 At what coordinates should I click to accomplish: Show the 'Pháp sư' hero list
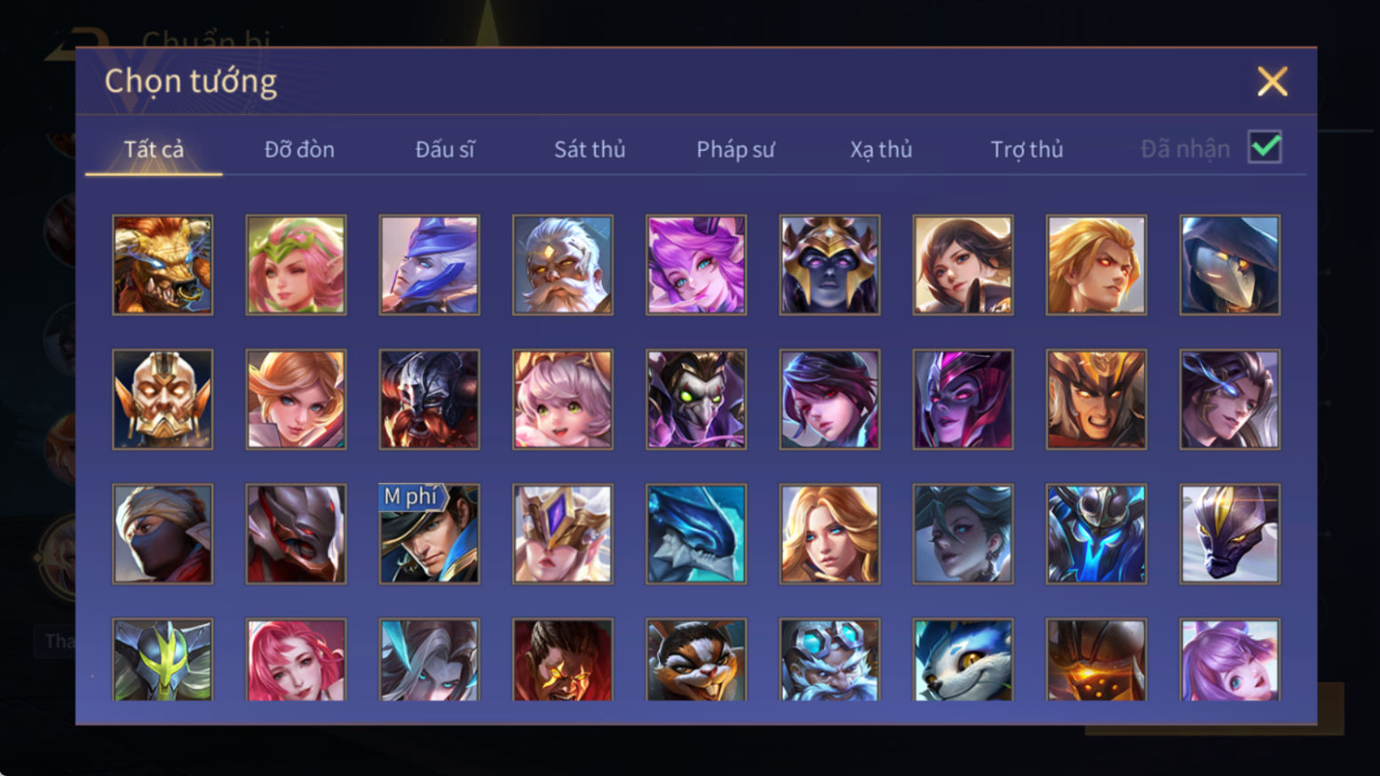(735, 149)
